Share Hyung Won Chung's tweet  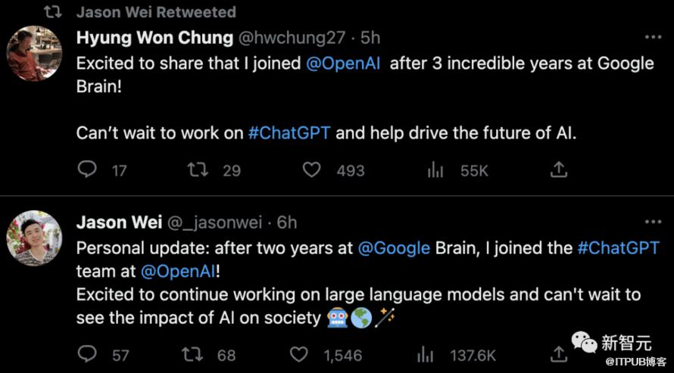pos(559,169)
